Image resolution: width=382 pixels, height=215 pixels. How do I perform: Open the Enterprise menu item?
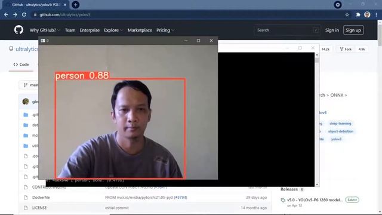pos(90,30)
